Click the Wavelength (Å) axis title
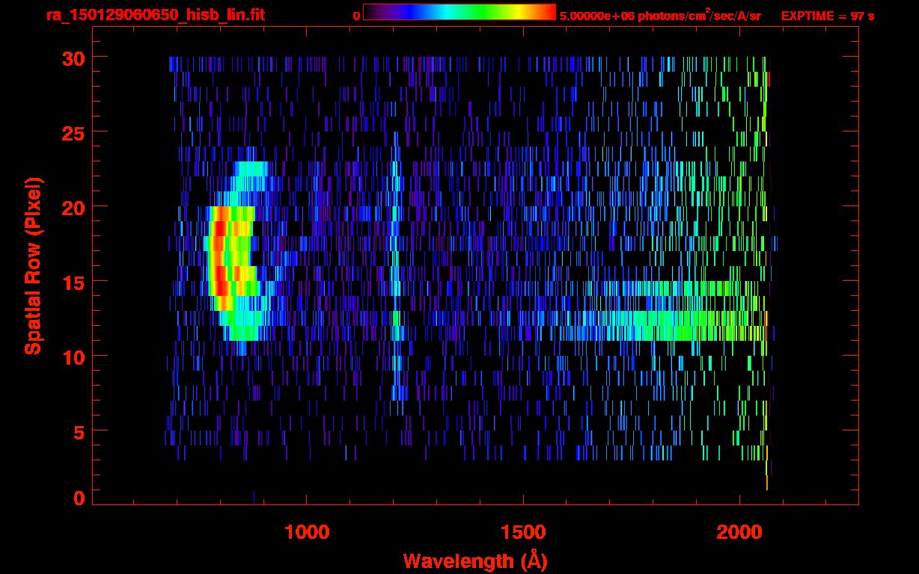This screenshot has height=574, width=919. (475, 561)
